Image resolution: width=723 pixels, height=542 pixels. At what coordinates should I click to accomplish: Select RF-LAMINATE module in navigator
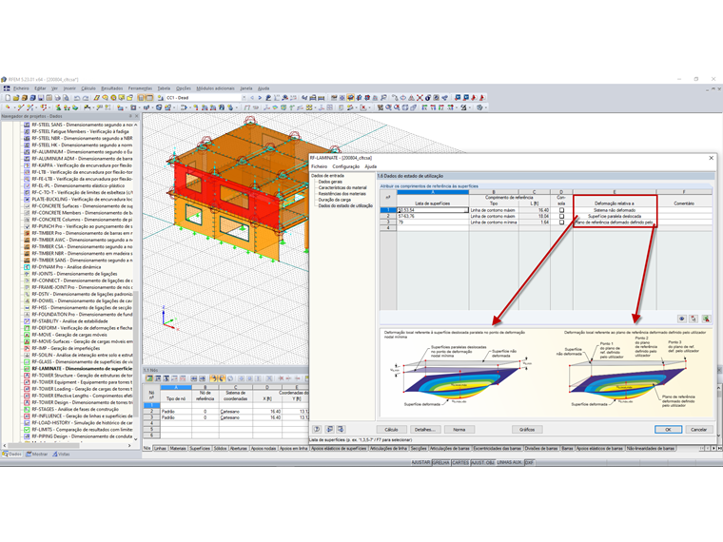(x=82, y=369)
